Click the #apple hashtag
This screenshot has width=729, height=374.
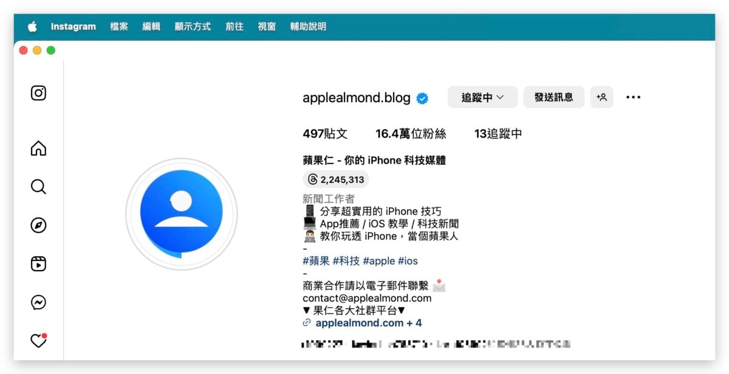[x=378, y=261]
